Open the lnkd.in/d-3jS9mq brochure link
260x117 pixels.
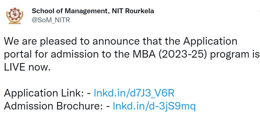point(154,106)
